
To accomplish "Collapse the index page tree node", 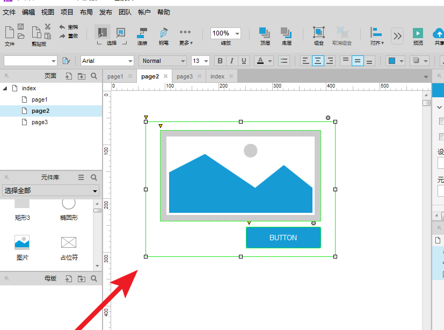I will point(5,88).
